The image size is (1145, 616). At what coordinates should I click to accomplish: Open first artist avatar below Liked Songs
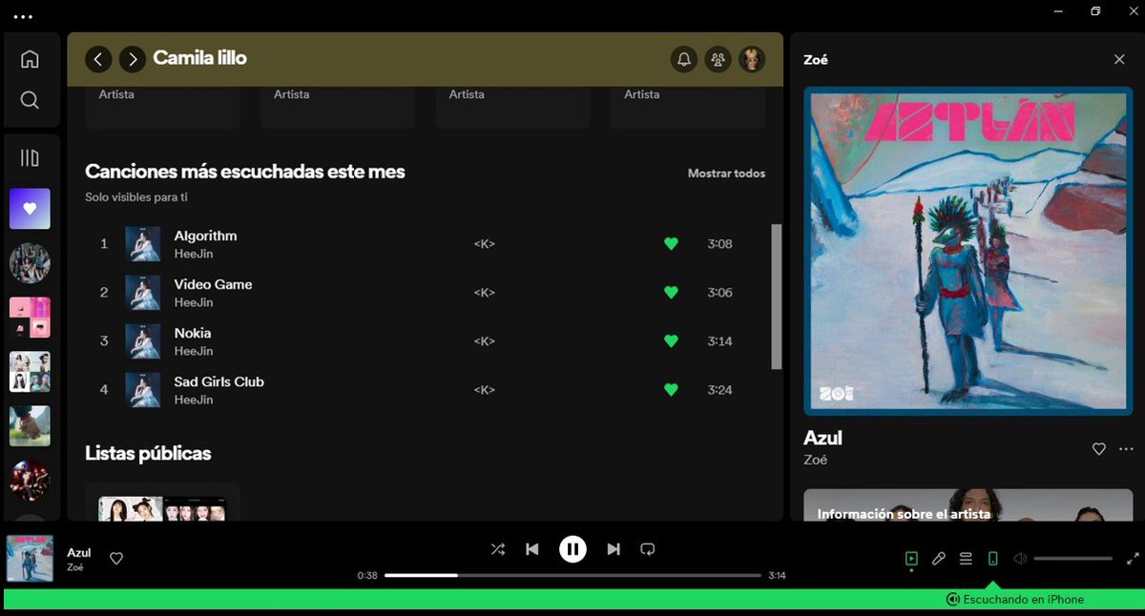coord(30,263)
